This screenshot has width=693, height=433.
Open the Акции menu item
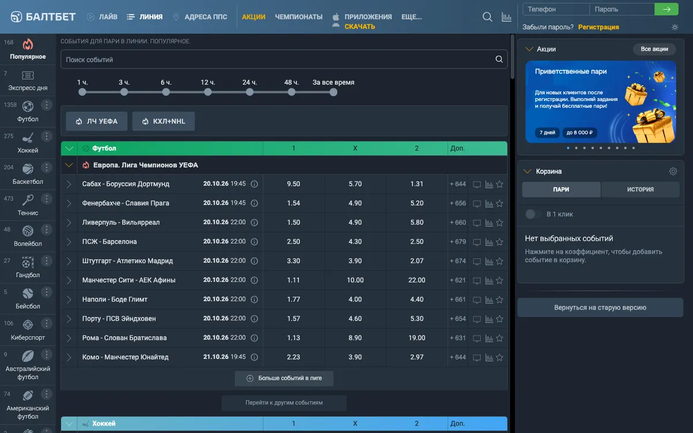pyautogui.click(x=254, y=17)
